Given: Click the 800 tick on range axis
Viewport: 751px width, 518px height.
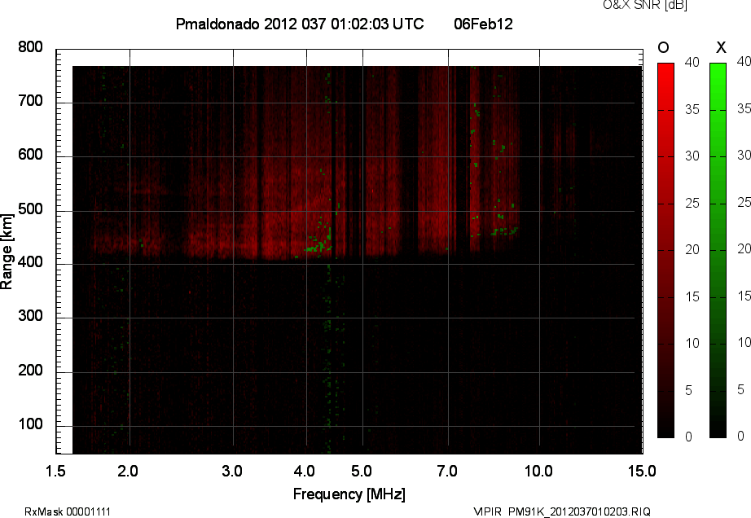Looking at the screenshot, I should click(x=31, y=47).
